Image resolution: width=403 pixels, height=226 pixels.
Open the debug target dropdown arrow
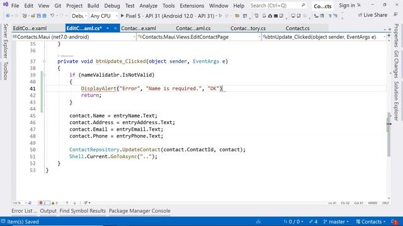(216, 16)
